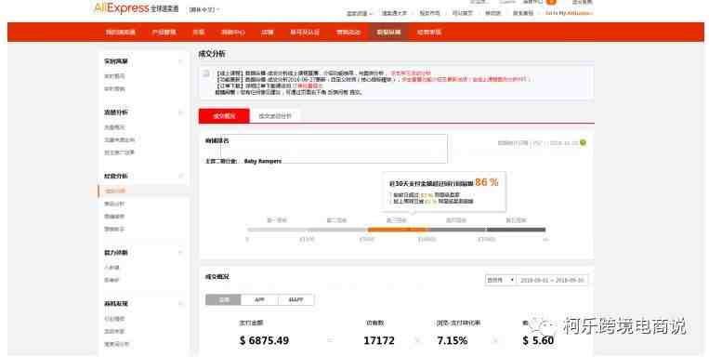
Task: Select the APP platform toggle
Action: point(259,299)
